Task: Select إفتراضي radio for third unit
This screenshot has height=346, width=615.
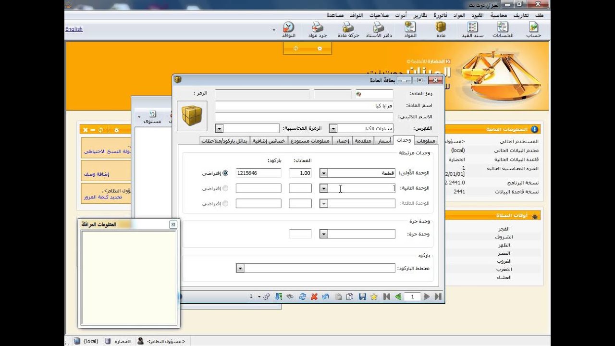Action: (x=225, y=204)
